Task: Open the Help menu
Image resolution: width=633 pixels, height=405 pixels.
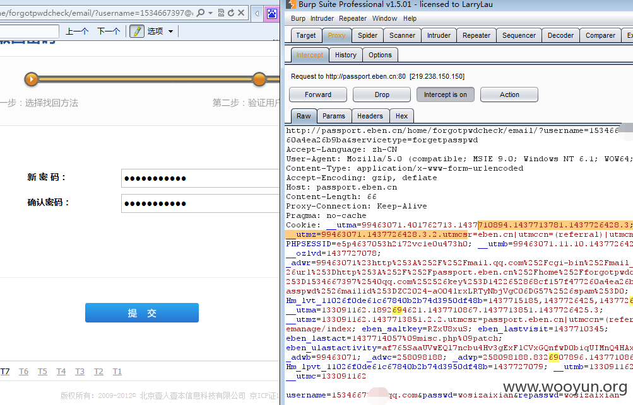Action: pos(410,18)
